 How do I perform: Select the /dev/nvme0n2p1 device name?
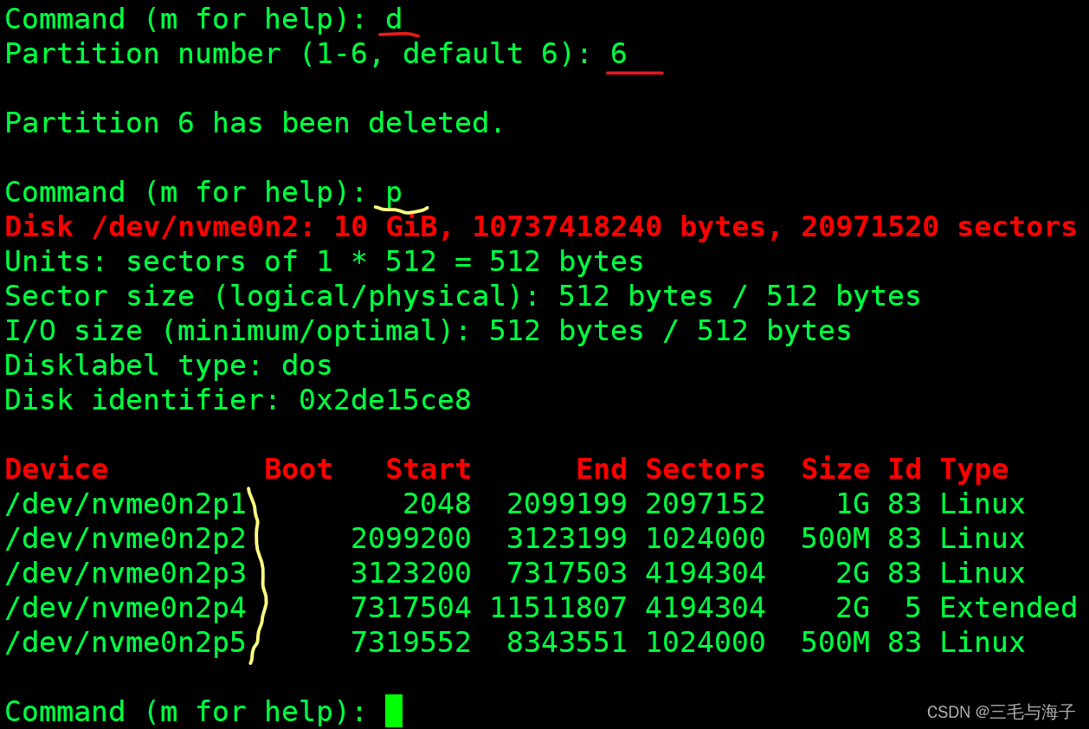[x=126, y=504]
